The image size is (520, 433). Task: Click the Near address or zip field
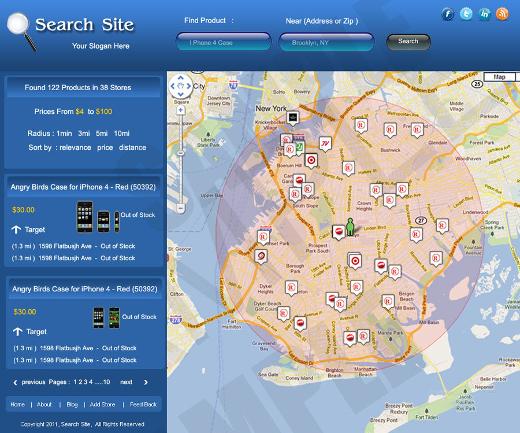pos(326,42)
